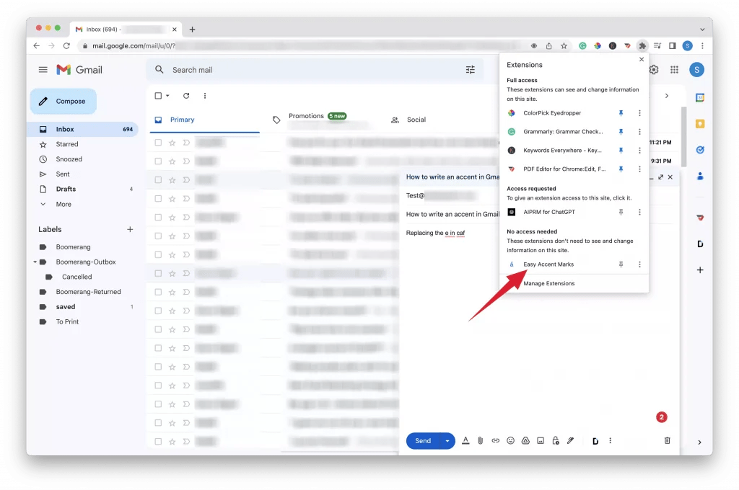Insert an emoji into the email
This screenshot has height=490, width=739.
(510, 440)
